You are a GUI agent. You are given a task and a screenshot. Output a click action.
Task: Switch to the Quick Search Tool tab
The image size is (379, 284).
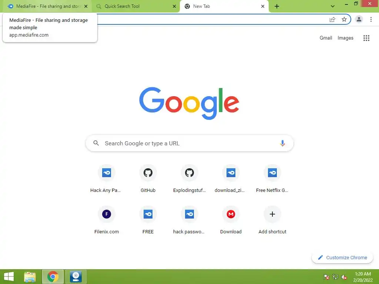tap(135, 6)
